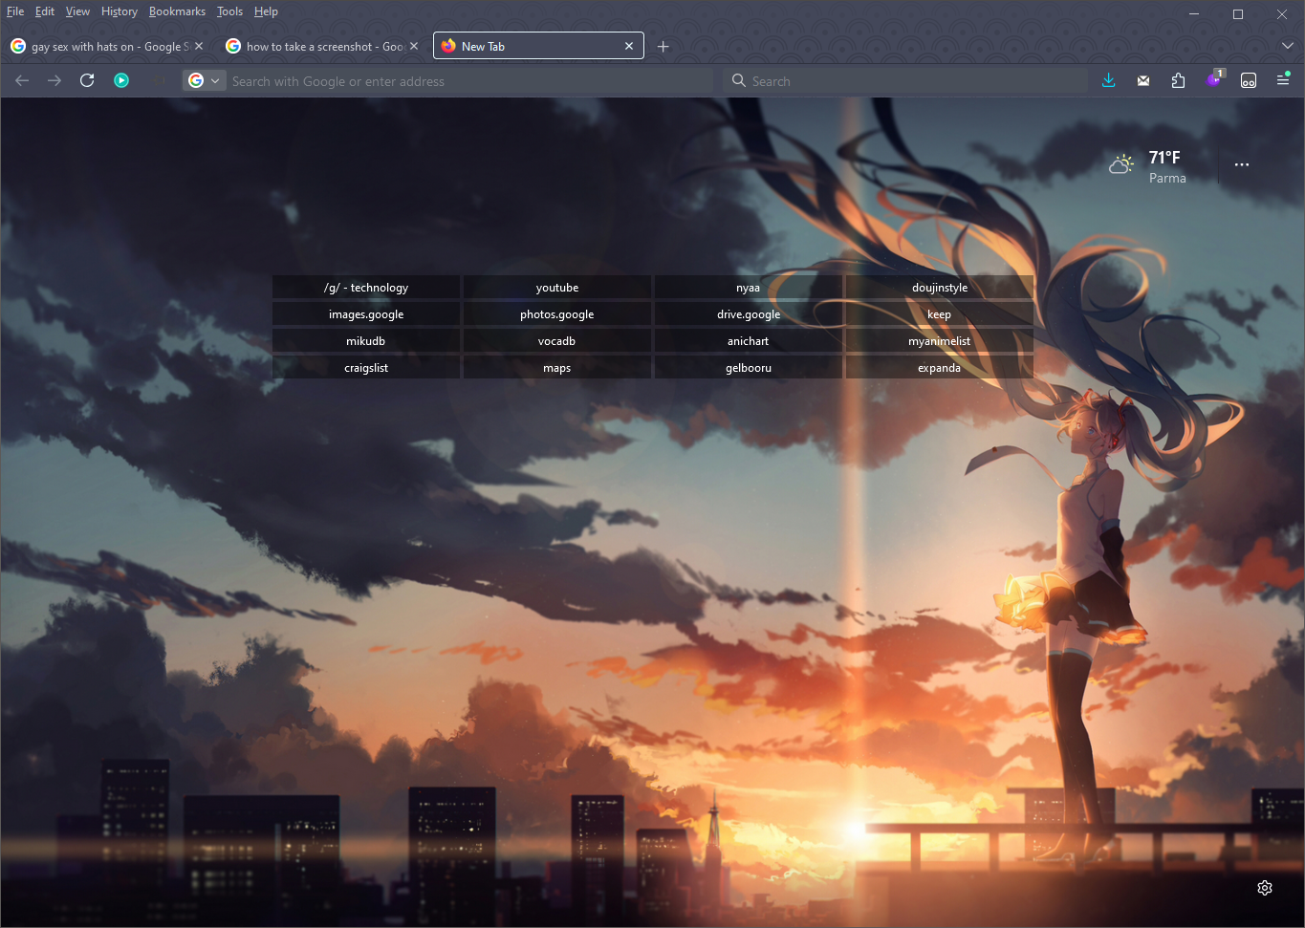Click the Google favicon on screenshot tab

point(233,46)
